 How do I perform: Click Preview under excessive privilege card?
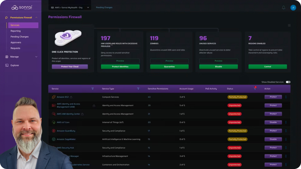click(x=120, y=61)
